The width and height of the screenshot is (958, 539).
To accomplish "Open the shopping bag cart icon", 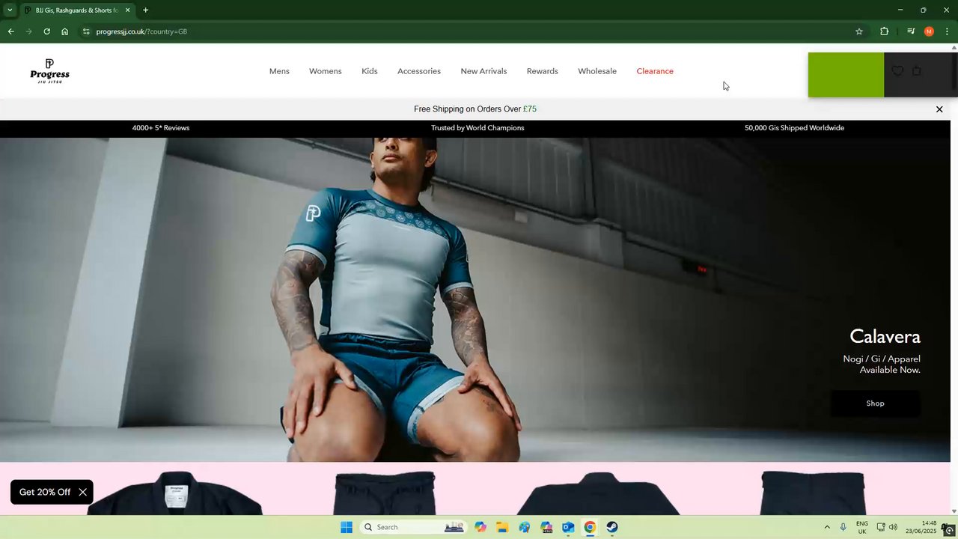I will click(917, 71).
